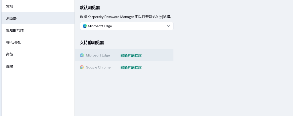
Task: Click 安装扩展程序 link for Microsoft Edge
Action: pyautogui.click(x=131, y=55)
